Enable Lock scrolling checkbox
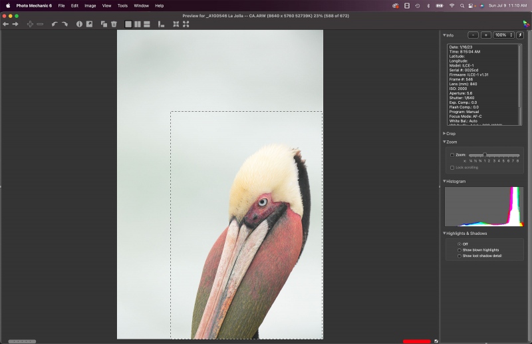 point(452,168)
